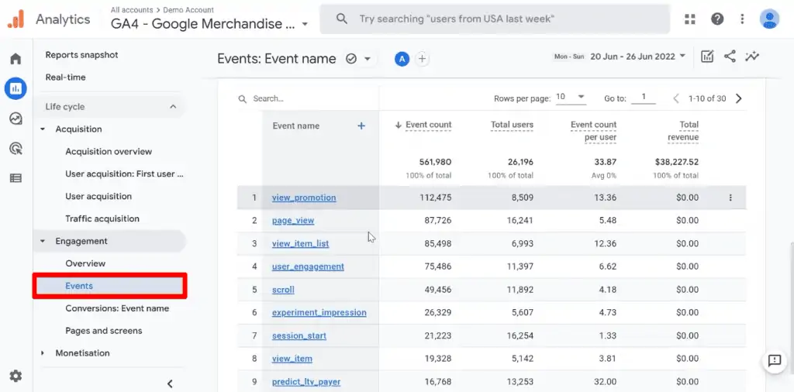Image resolution: width=794 pixels, height=392 pixels.
Task: Click the All accounts breadcrumb
Action: (x=130, y=10)
